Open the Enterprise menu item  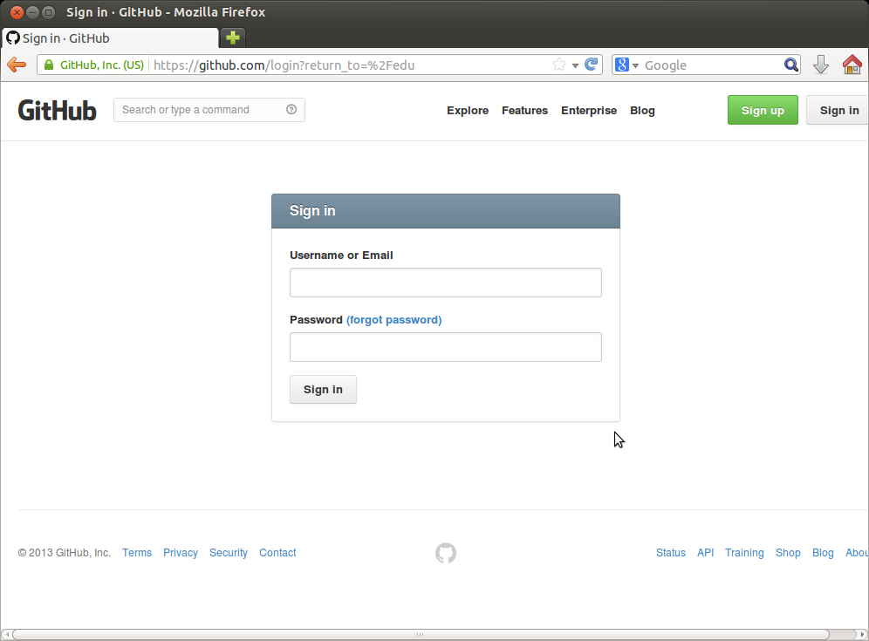[x=589, y=110]
